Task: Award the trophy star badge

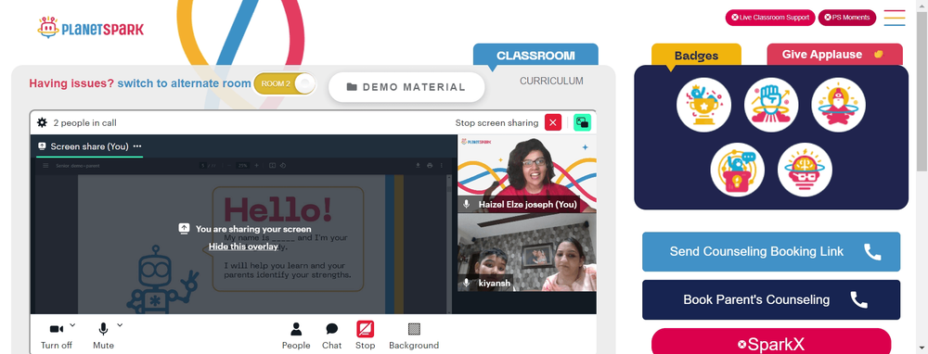Action: coord(703,106)
